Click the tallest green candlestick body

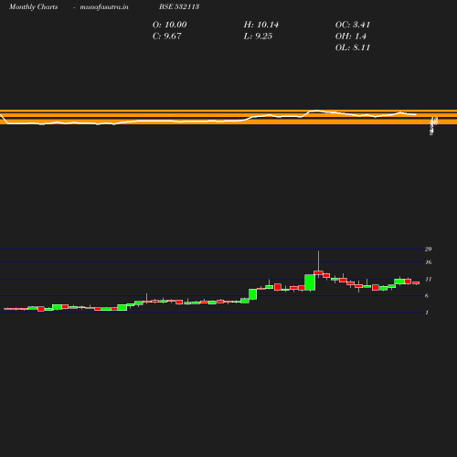click(310, 282)
